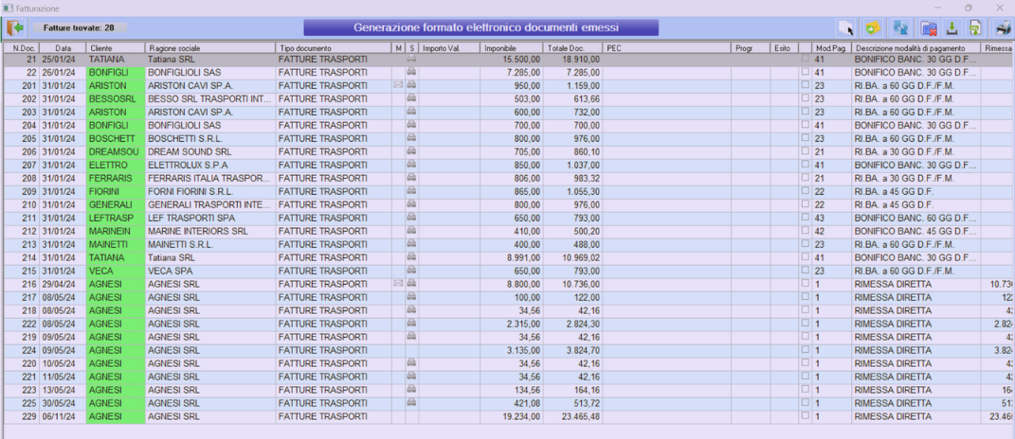Tick the checkbox for invoice 22 row
The image size is (1015, 439).
[x=806, y=72]
